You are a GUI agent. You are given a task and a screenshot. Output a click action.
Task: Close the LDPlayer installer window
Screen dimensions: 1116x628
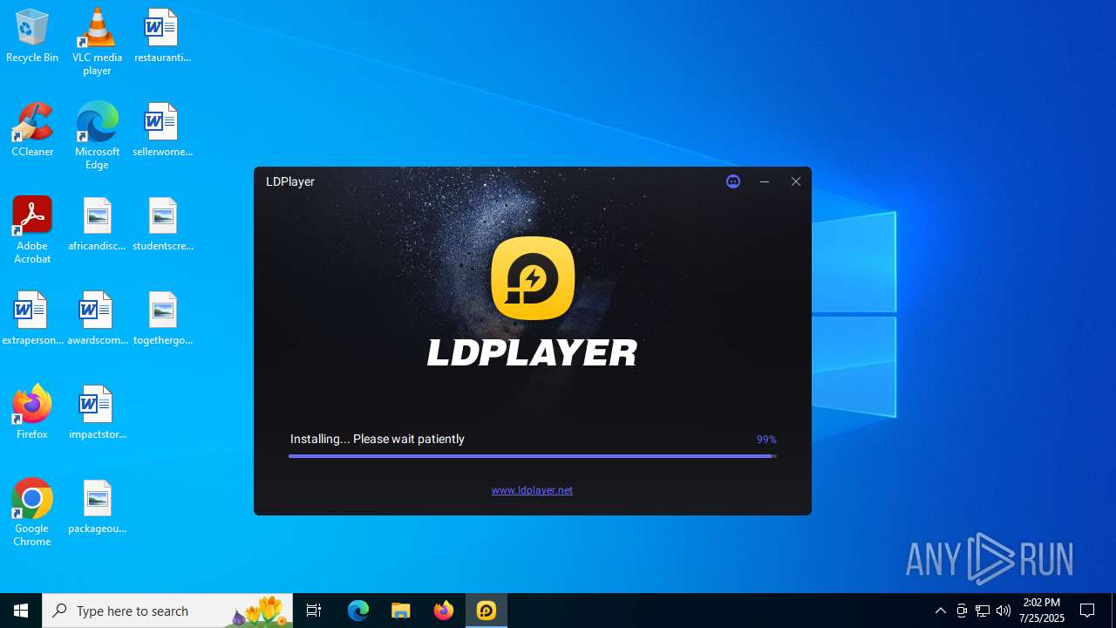(796, 181)
